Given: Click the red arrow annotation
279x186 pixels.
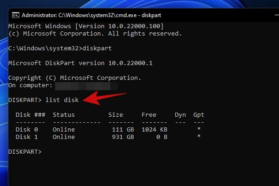Looking at the screenshot, I should [x=105, y=98].
